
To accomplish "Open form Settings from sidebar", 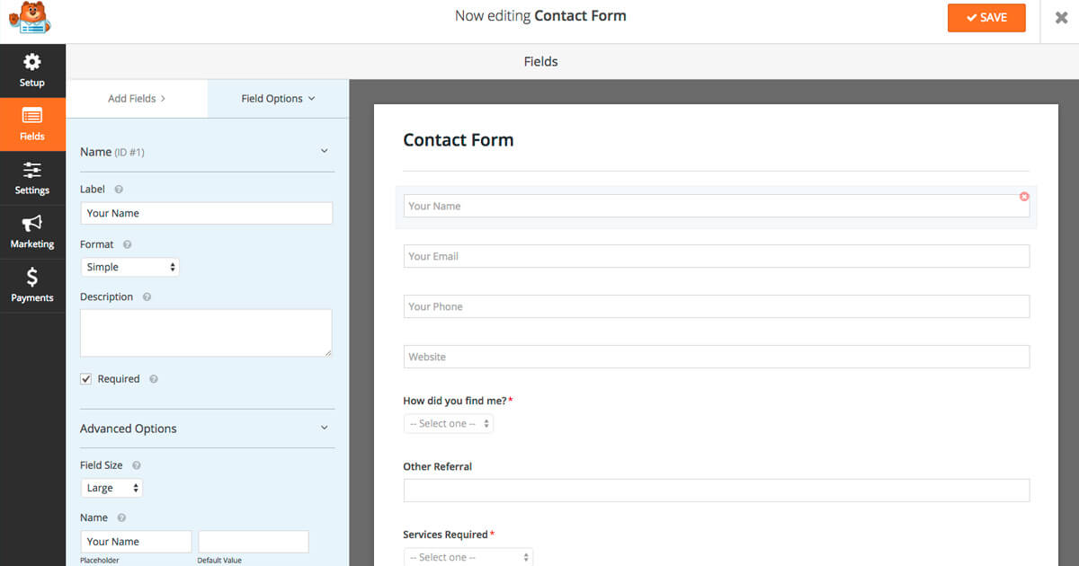I will [x=32, y=178].
